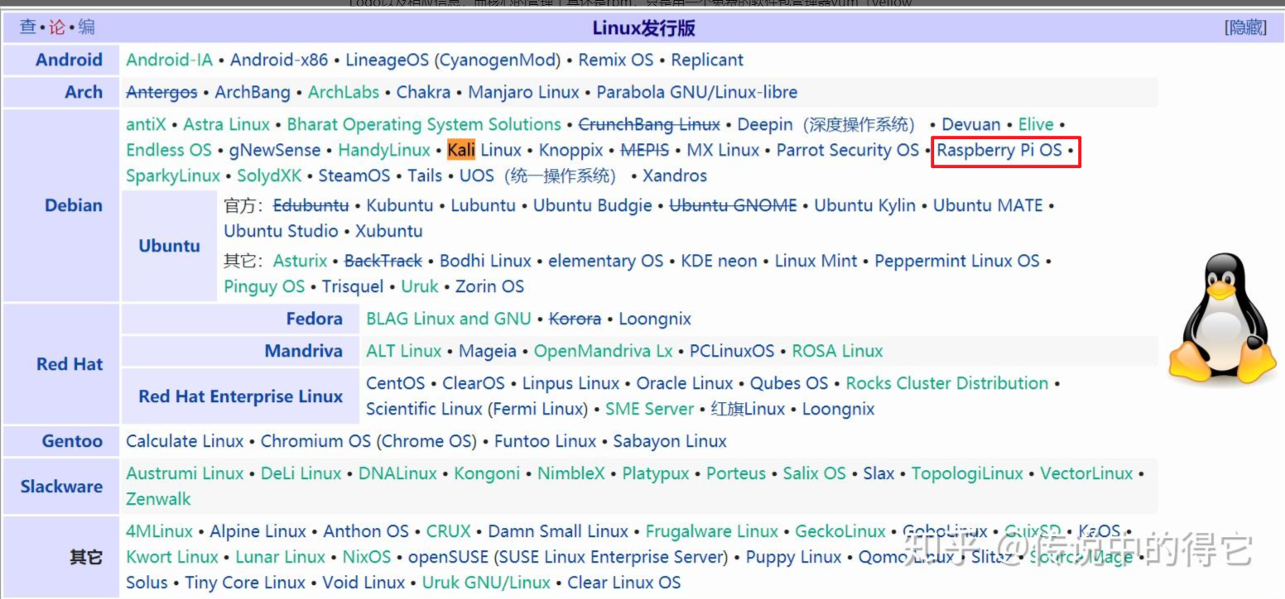This screenshot has height=599, width=1285.
Task: Open the Ubuntu Kylin link
Action: coord(865,205)
